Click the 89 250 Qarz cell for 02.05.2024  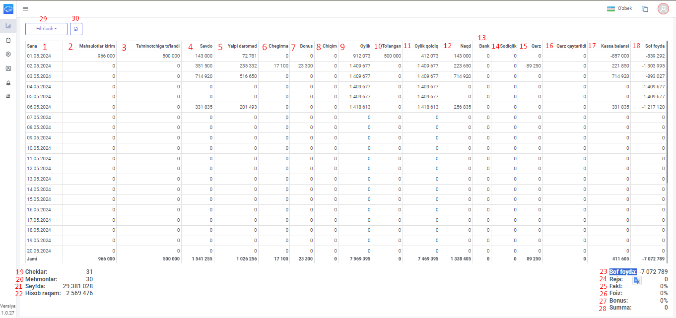click(x=534, y=66)
